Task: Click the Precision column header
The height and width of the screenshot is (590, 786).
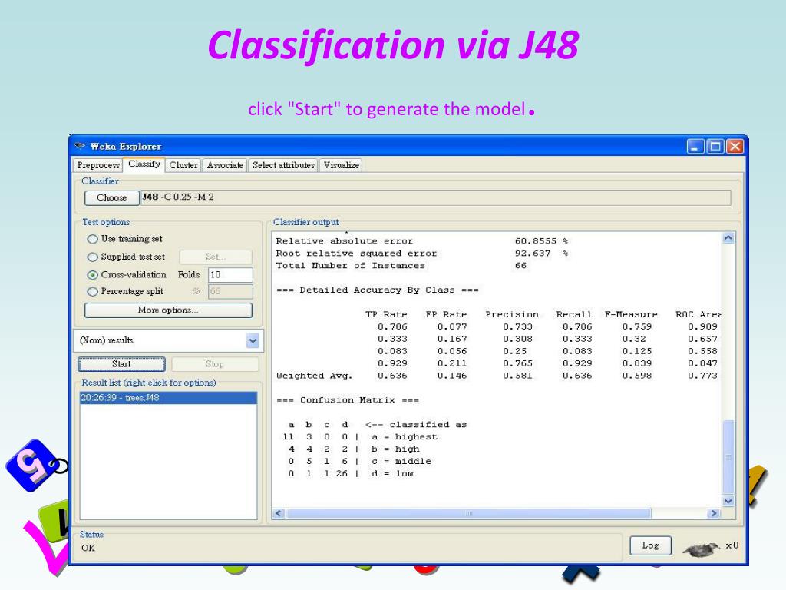Action: [512, 314]
